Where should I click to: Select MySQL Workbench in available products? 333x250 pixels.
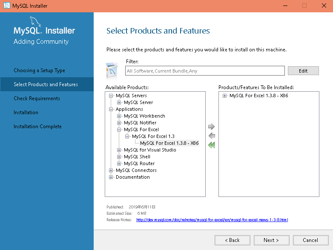point(144,116)
